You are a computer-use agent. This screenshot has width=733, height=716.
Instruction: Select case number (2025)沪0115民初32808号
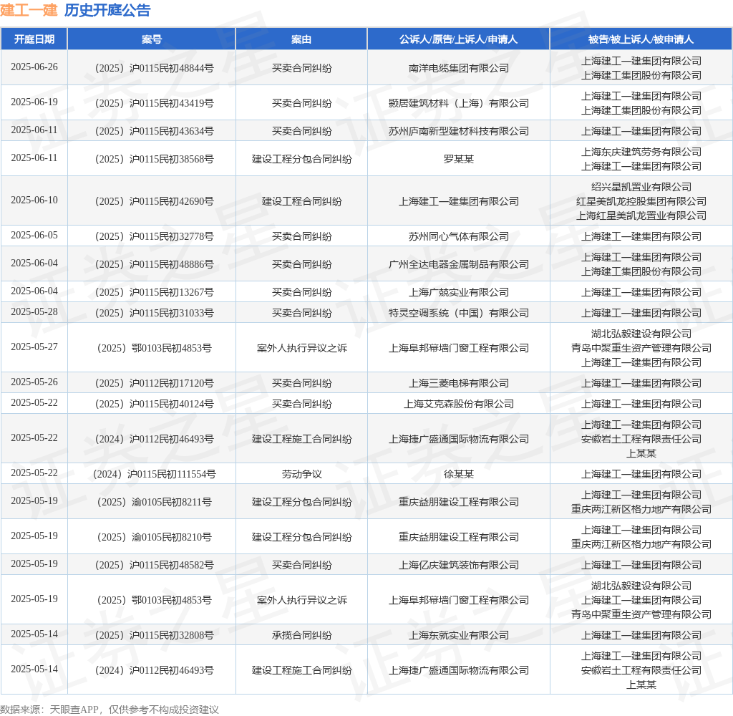tap(155, 636)
